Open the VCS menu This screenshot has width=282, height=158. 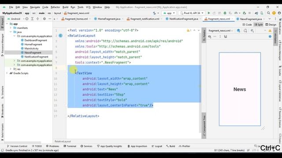(88, 7)
